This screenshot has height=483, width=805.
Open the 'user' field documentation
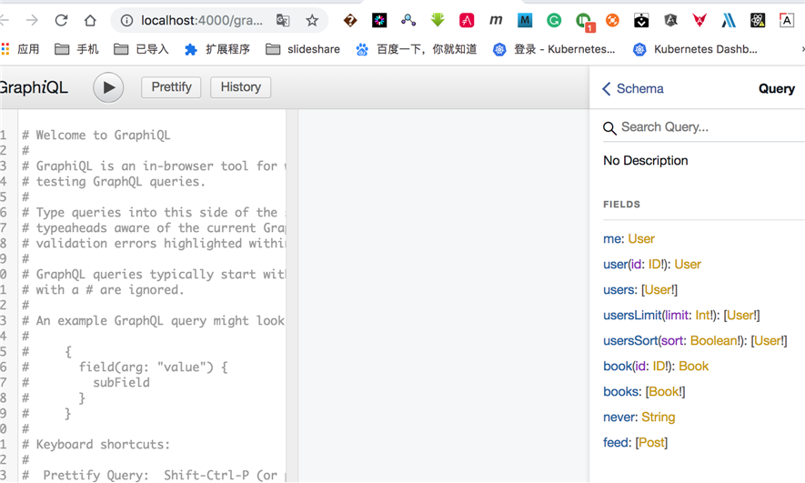click(616, 265)
